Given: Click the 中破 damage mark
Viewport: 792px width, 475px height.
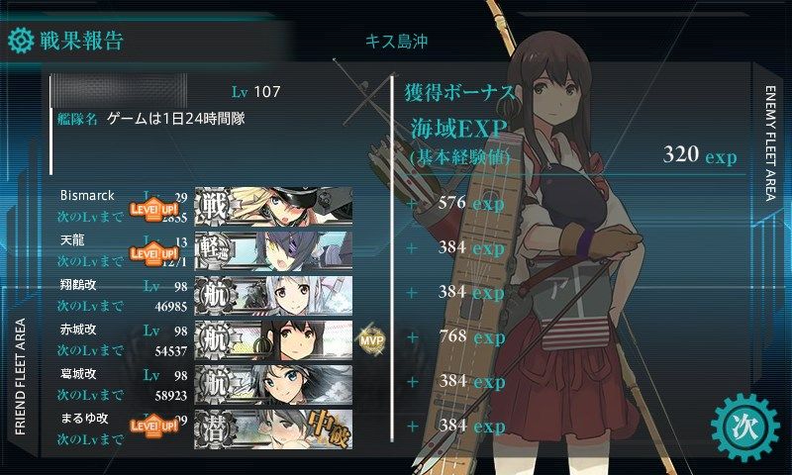Looking at the screenshot, I should pyautogui.click(x=330, y=428).
